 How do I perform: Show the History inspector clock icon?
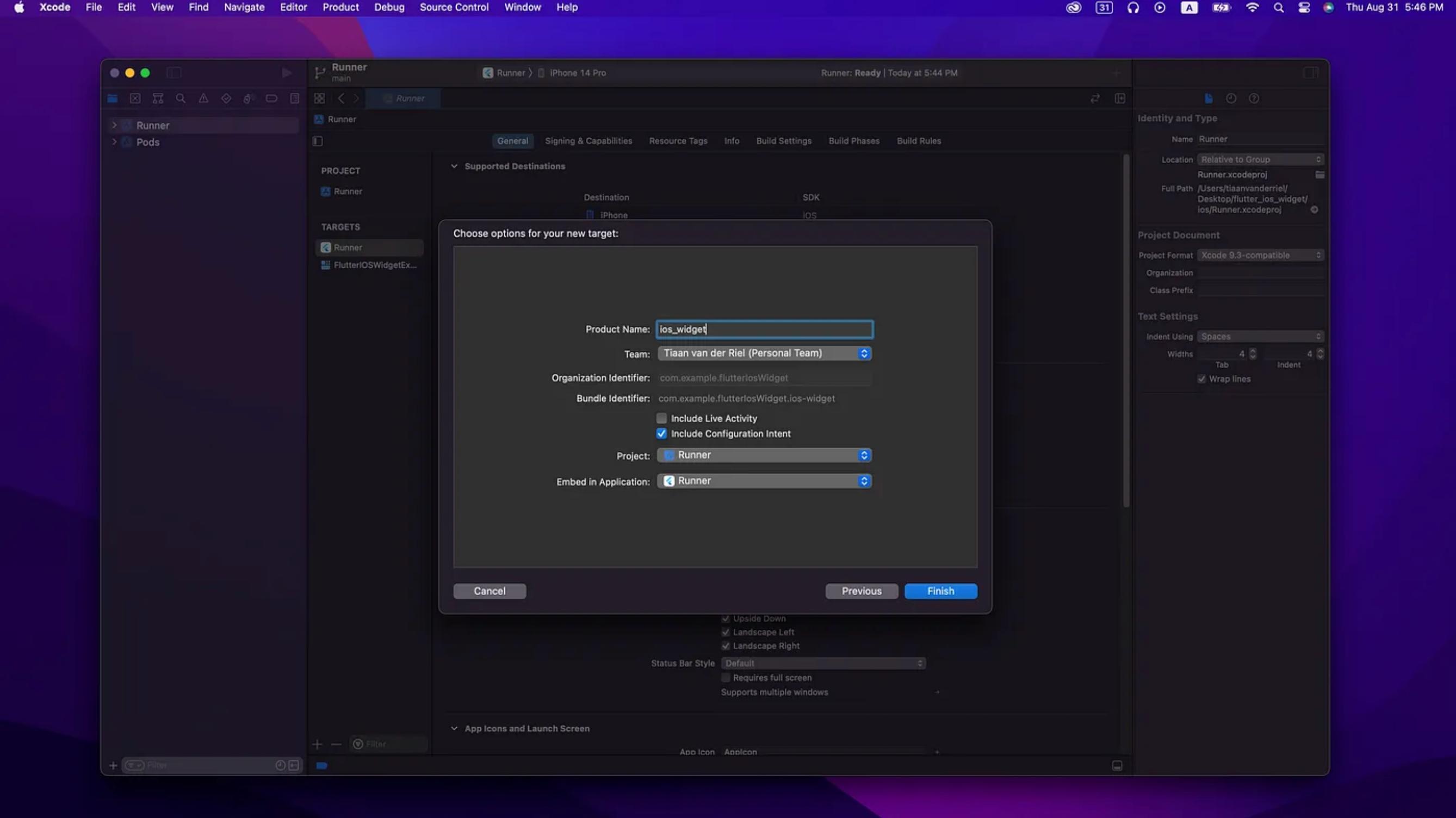pyautogui.click(x=1230, y=98)
